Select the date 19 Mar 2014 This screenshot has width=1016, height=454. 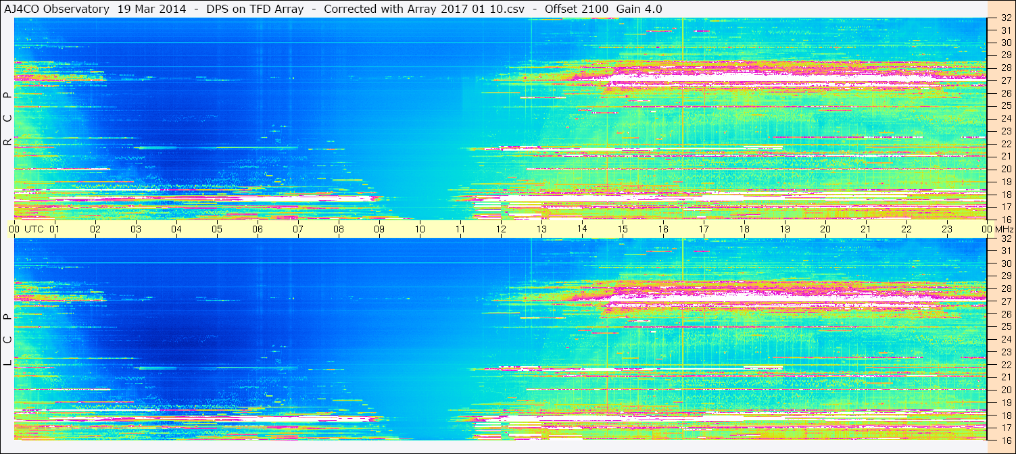[152, 9]
